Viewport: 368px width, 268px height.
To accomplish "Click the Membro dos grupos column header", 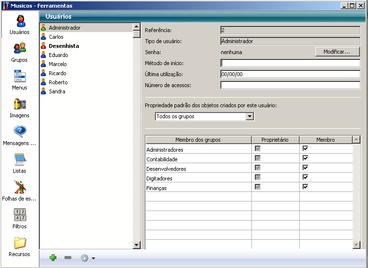I will coord(198,140).
